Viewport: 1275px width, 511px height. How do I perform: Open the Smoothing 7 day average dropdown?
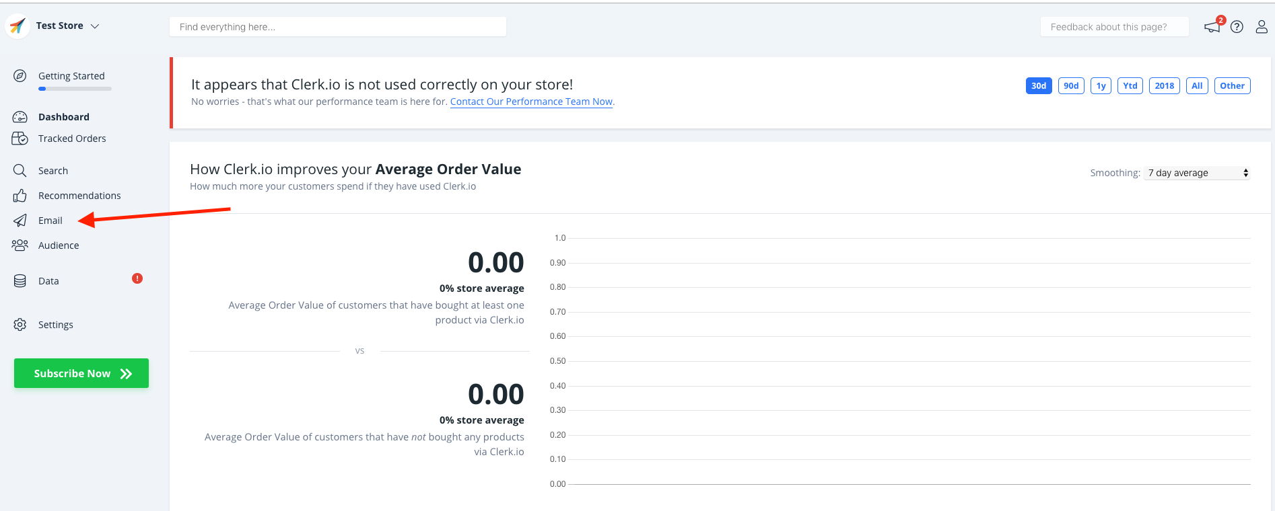[x=1196, y=173]
